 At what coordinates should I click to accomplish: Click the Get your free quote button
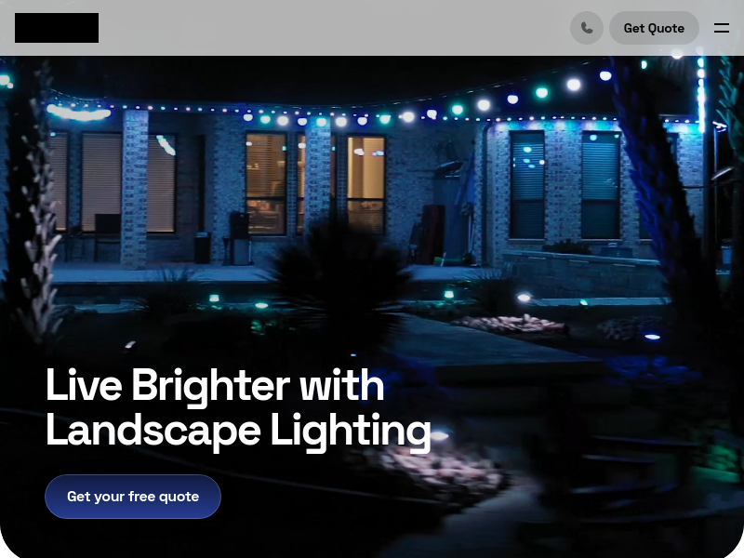[x=133, y=497]
